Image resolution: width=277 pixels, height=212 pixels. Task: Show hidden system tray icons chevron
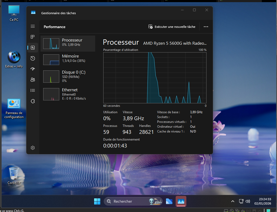pyautogui.click(x=233, y=201)
